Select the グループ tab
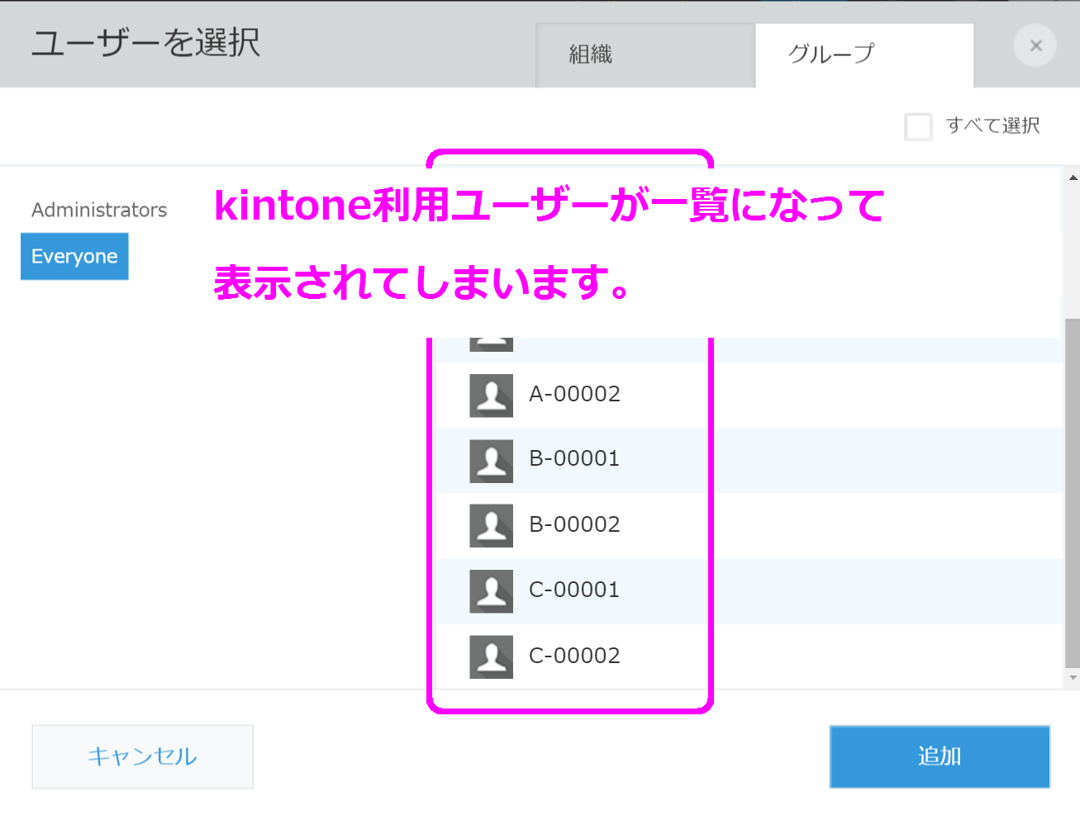Screen dimensions: 1080x820 864,55
